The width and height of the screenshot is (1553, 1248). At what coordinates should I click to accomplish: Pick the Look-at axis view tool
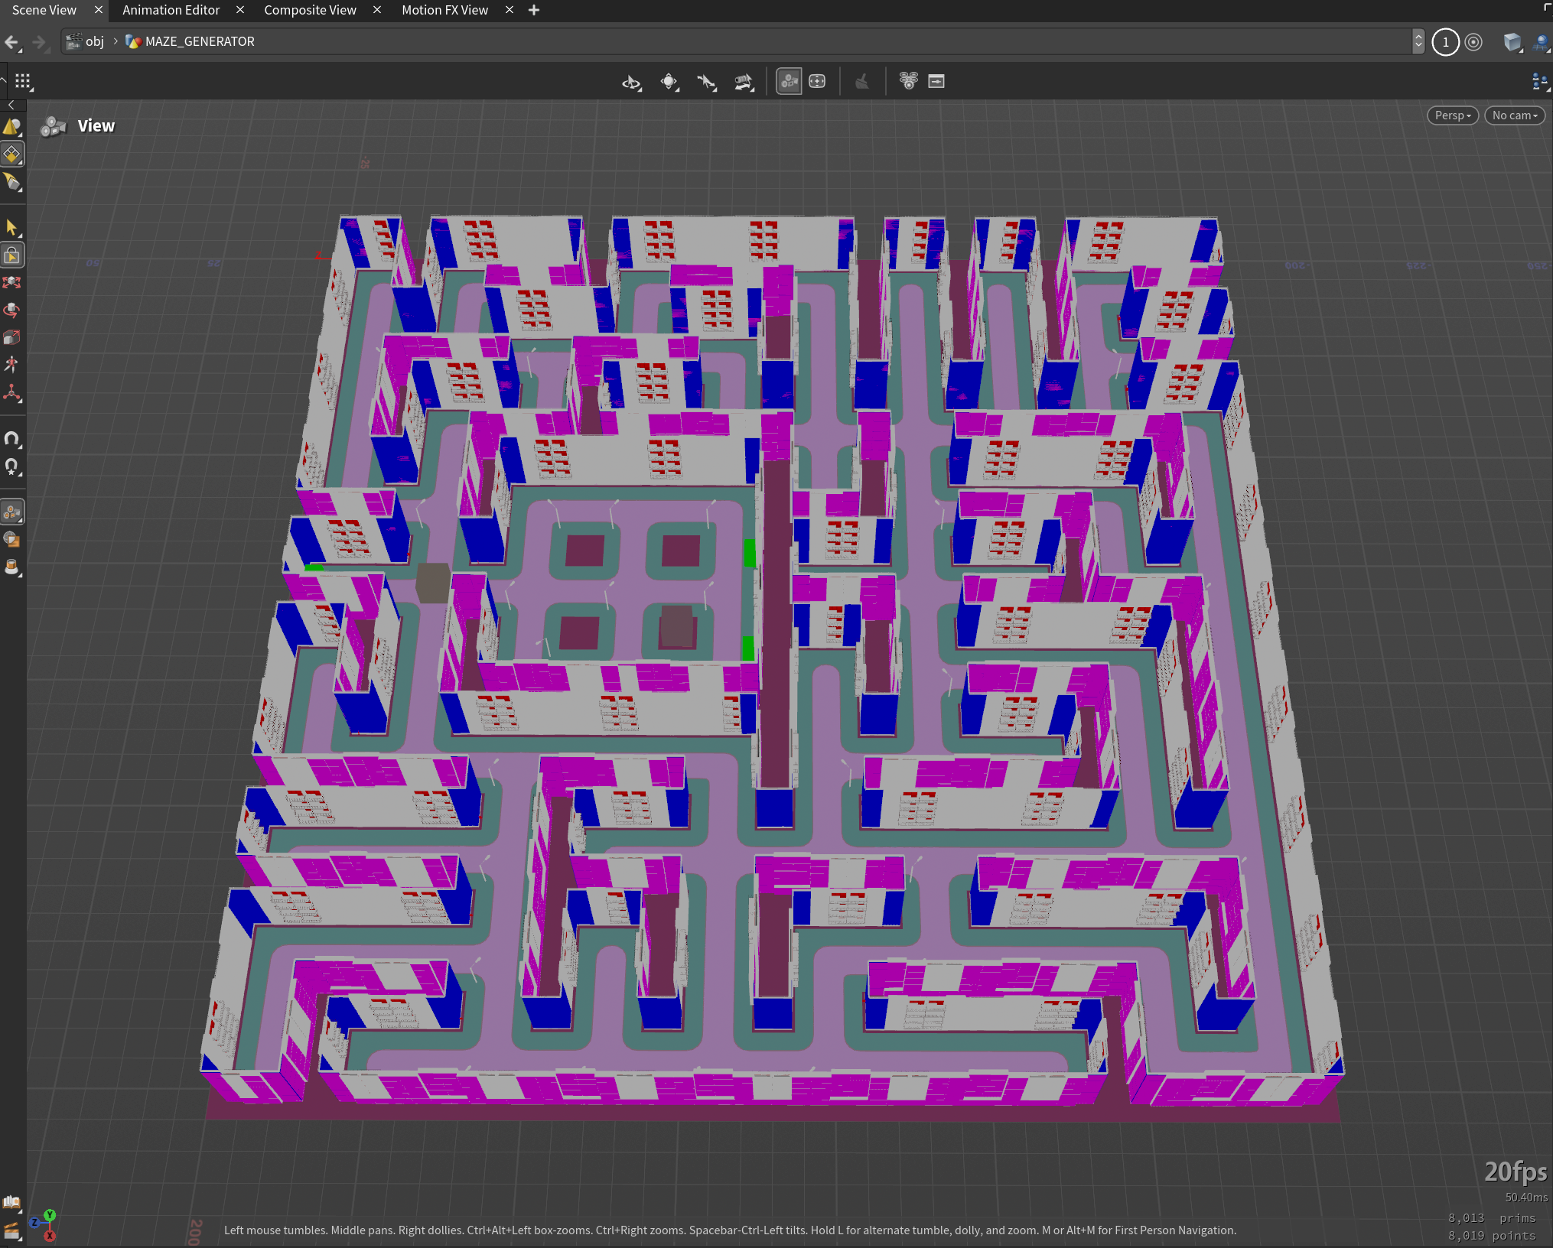point(707,82)
